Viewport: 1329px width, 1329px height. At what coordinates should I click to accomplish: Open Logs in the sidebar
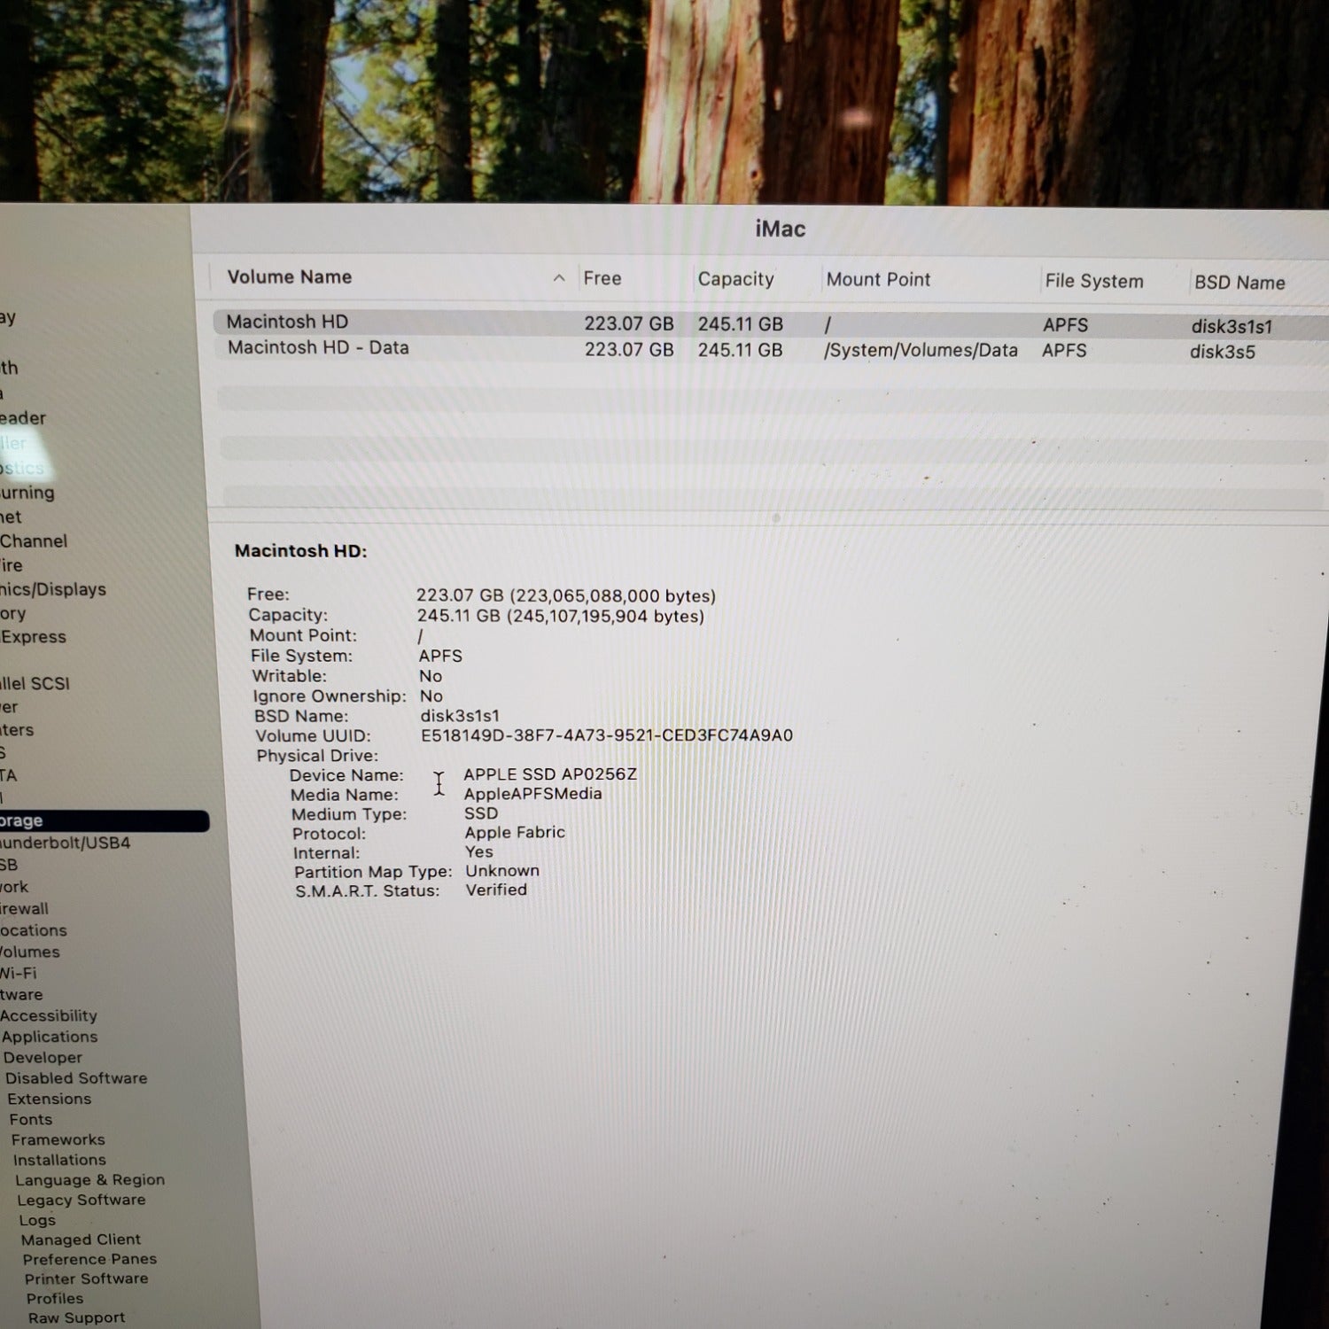point(37,1220)
